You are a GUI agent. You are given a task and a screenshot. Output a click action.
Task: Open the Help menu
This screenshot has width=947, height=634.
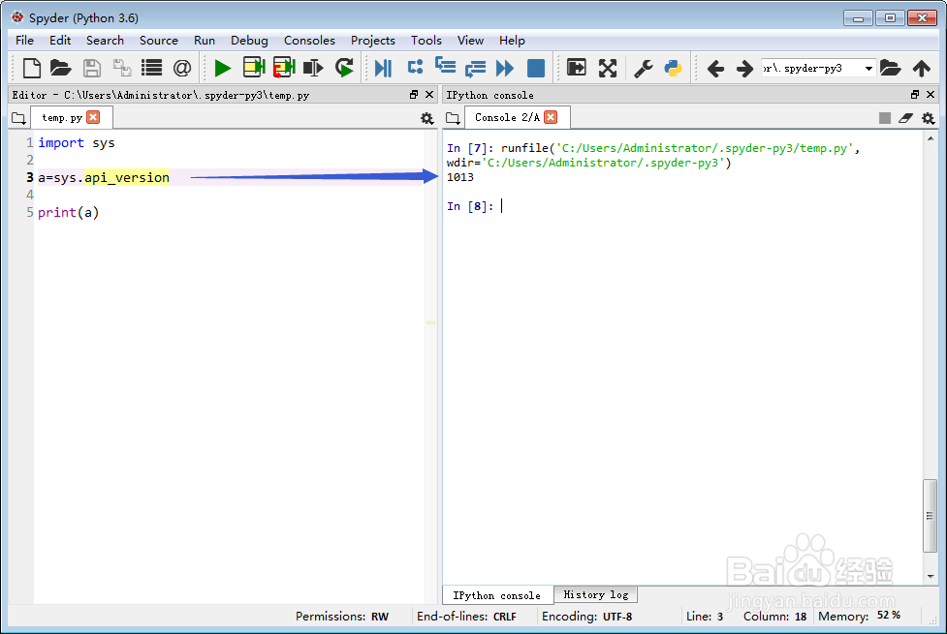(x=512, y=41)
